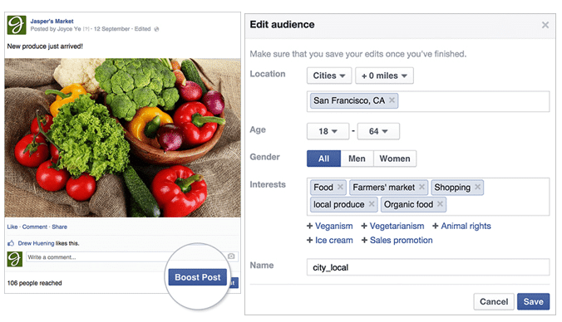Save the edited audience
The image size is (562, 322).
coord(534,301)
